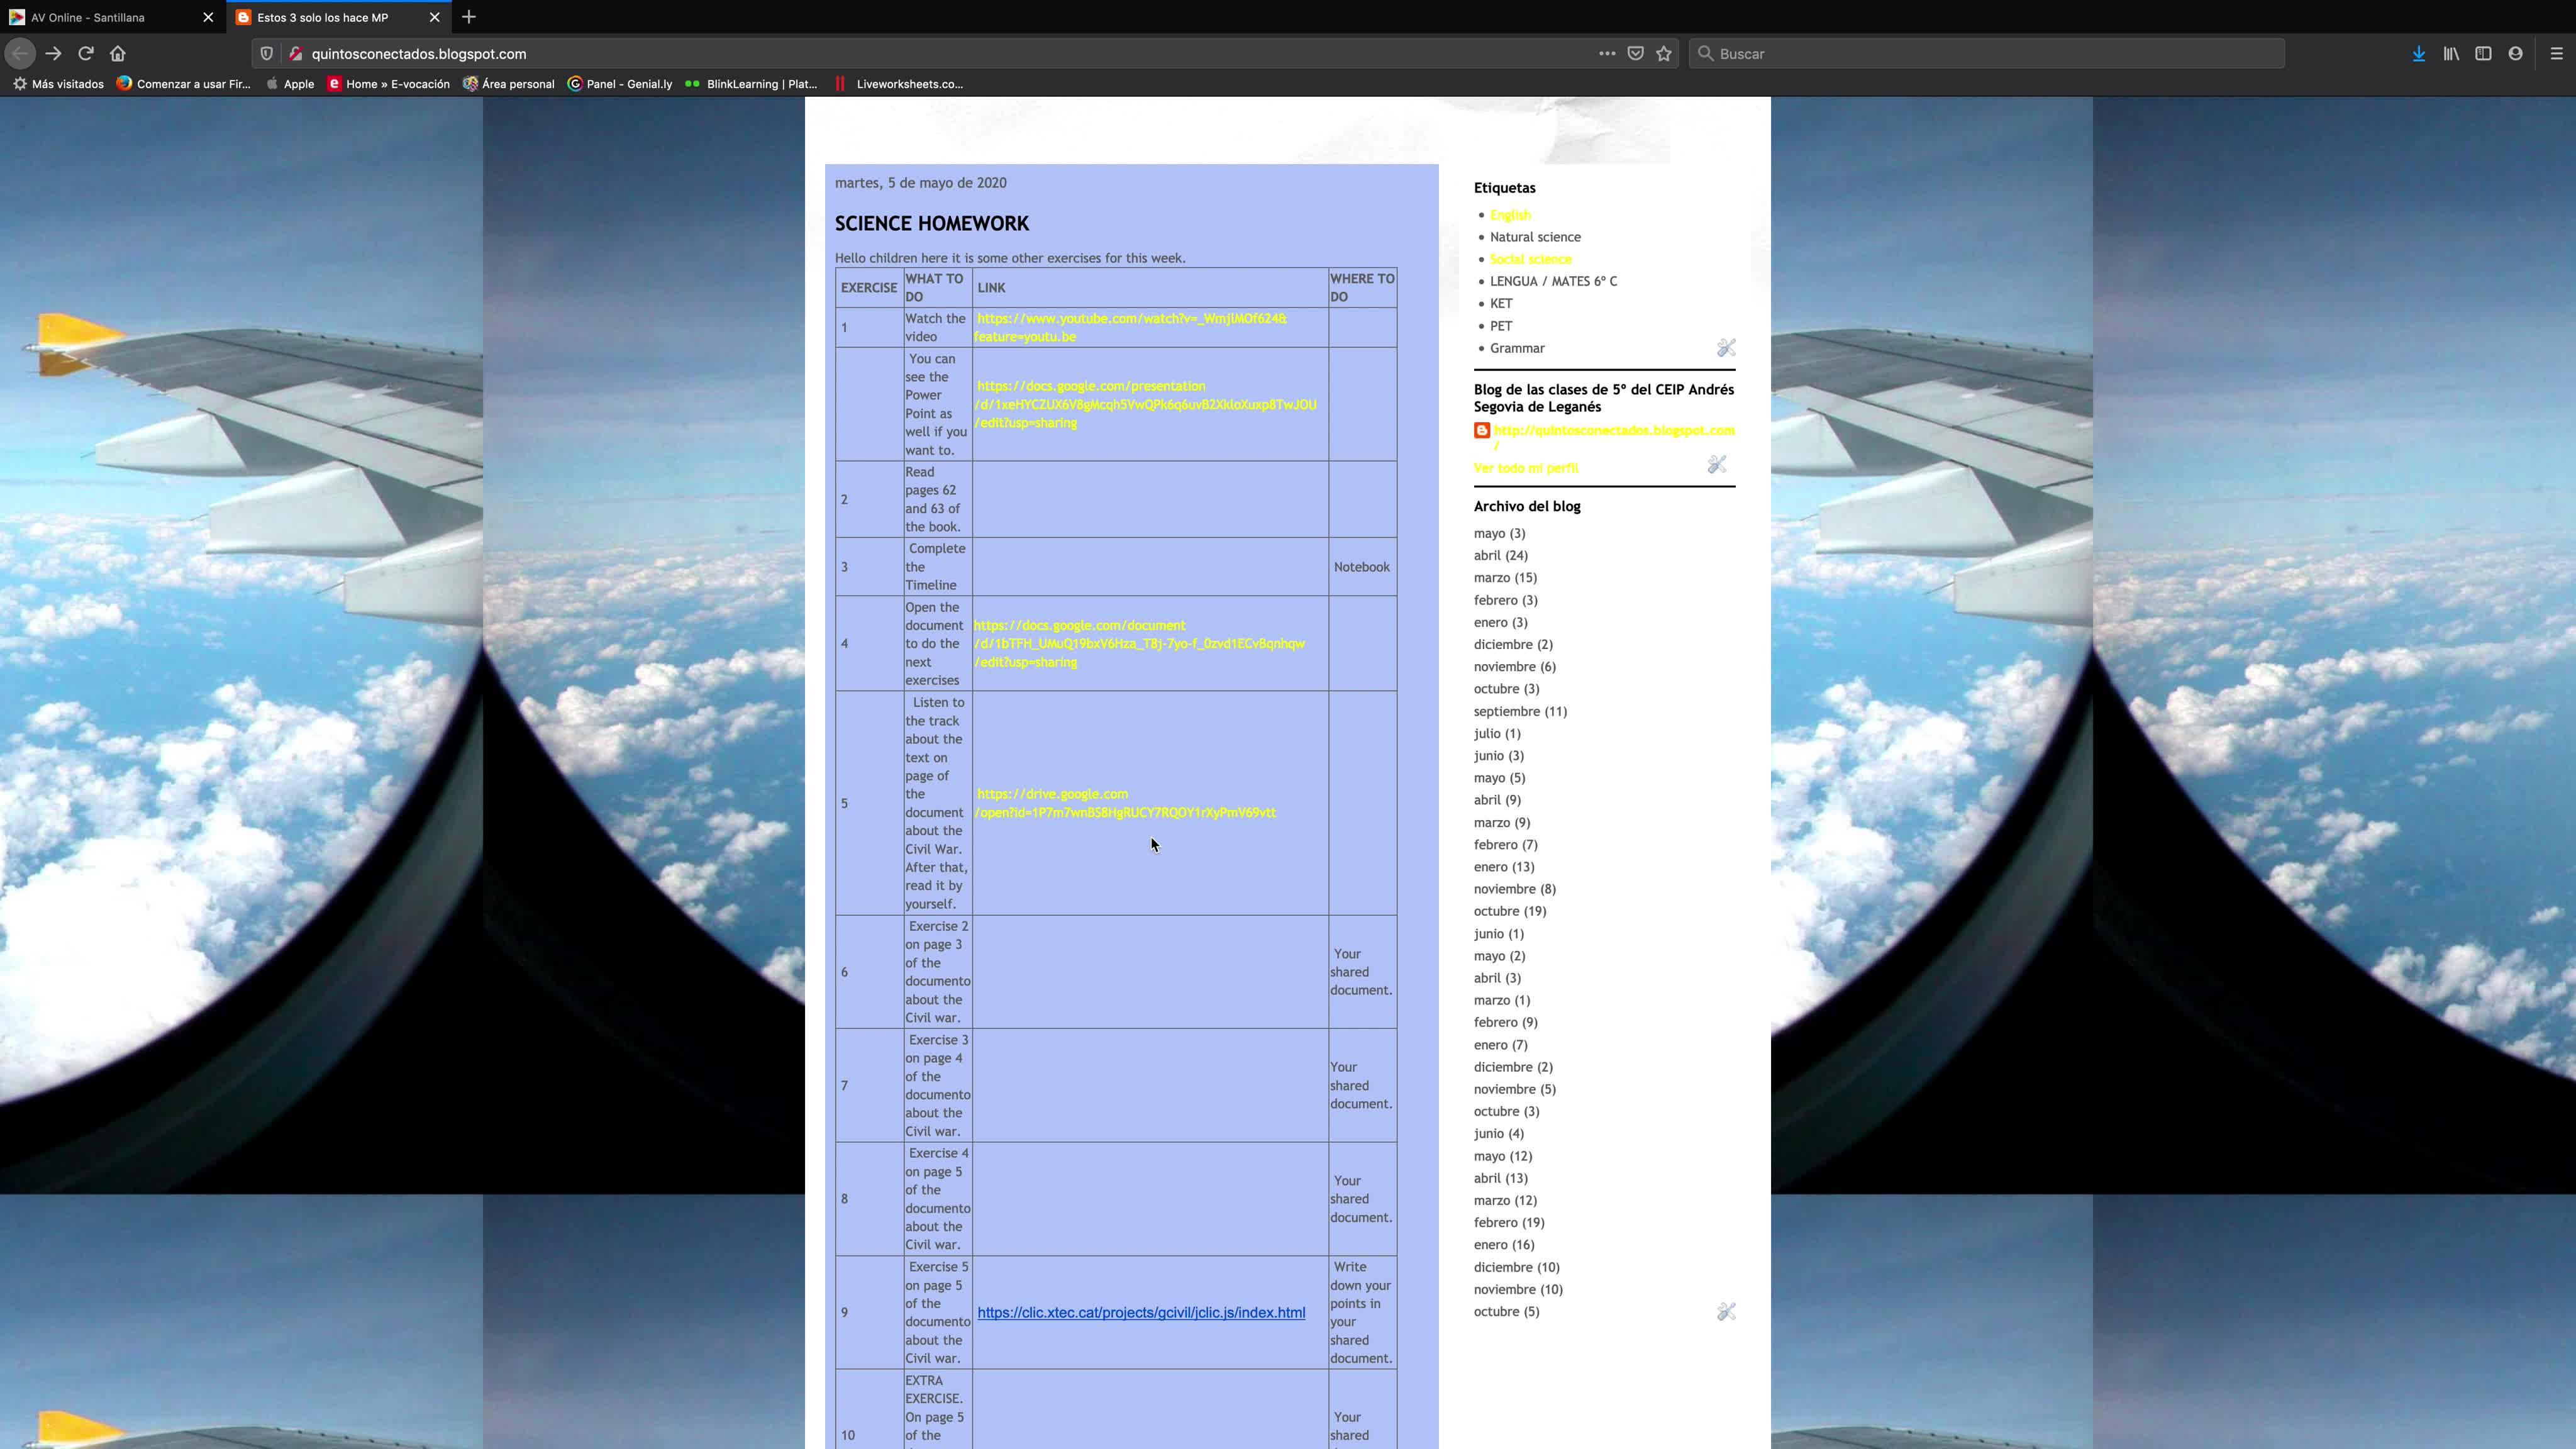
Task: Open a new browser tab
Action: click(x=469, y=17)
